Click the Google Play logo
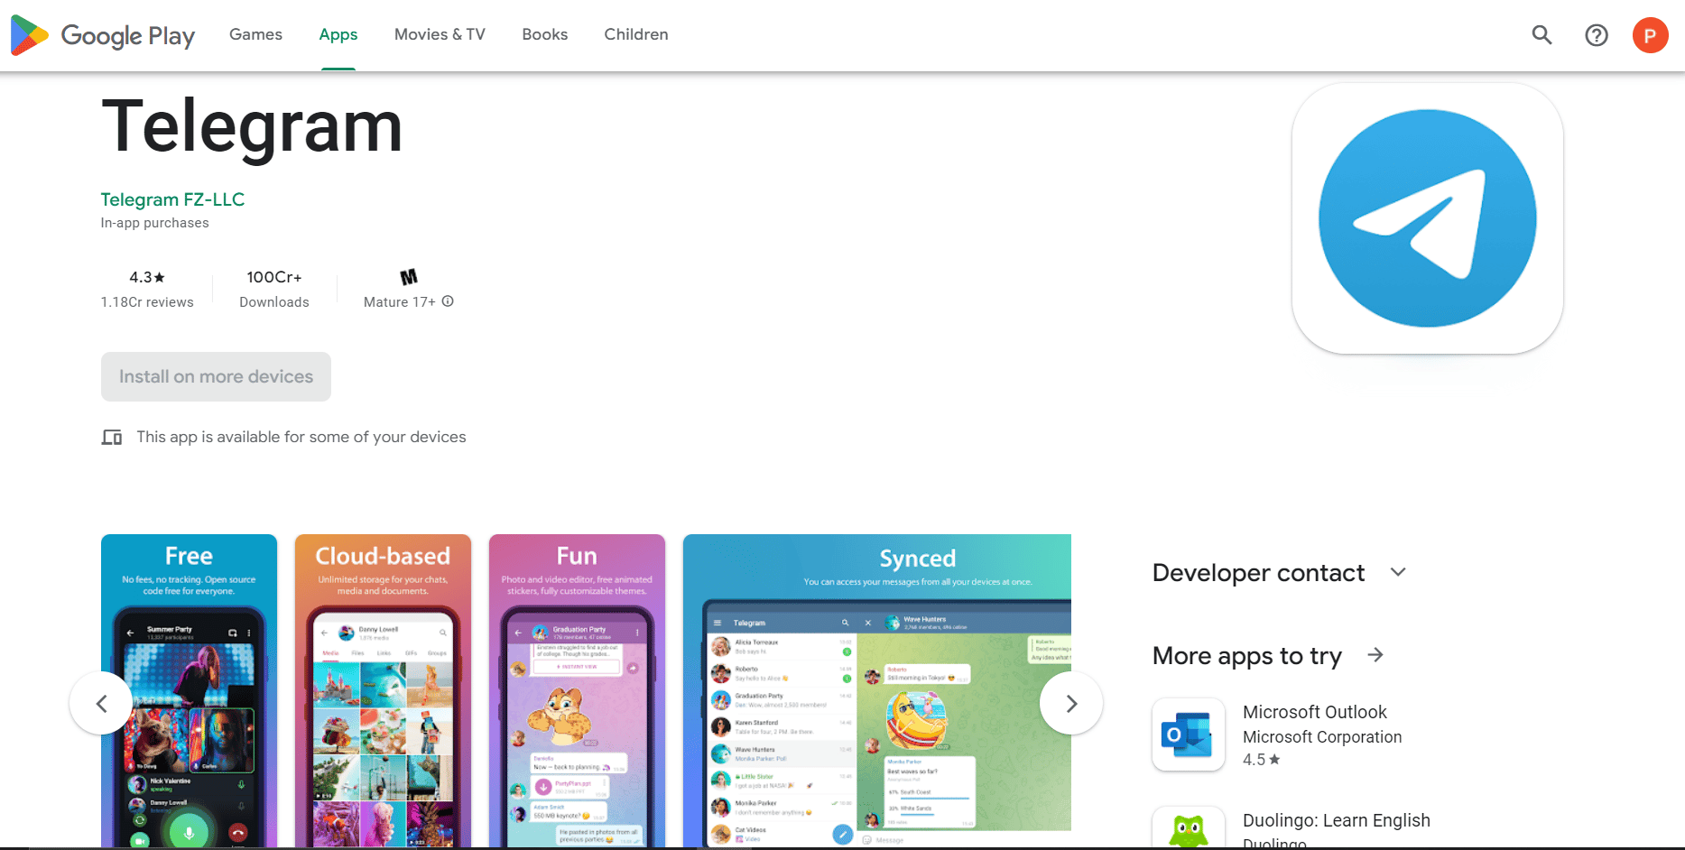Viewport: 1685px width, 850px height. 103,35
